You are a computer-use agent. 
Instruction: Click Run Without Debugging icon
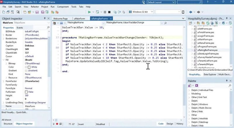click(x=97, y=12)
